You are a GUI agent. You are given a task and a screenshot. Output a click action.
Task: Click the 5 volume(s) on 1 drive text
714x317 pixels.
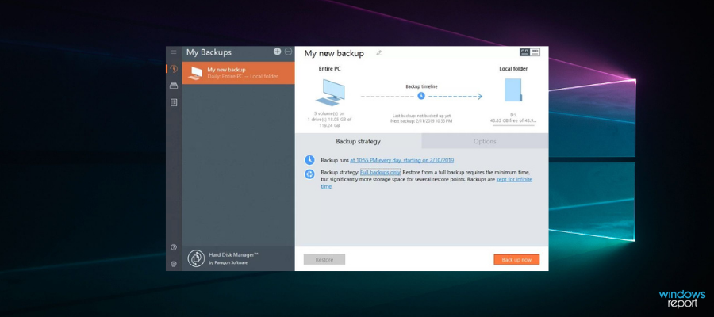tap(330, 119)
